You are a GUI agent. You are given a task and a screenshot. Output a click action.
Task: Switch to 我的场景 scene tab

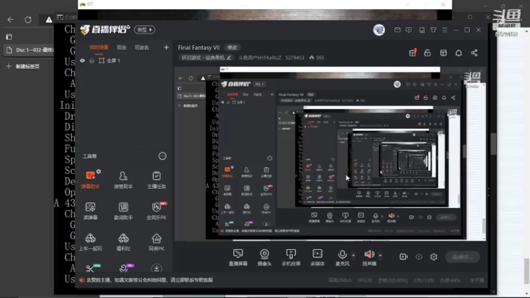point(99,47)
